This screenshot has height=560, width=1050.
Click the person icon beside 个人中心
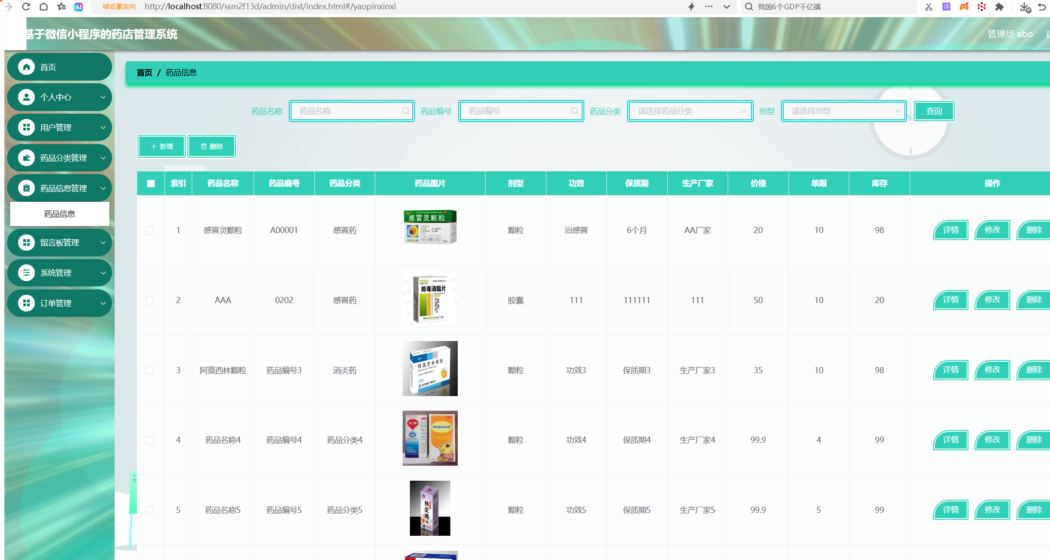coord(26,97)
